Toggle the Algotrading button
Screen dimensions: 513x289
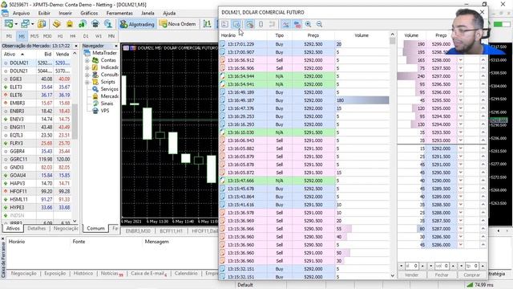pos(137,24)
